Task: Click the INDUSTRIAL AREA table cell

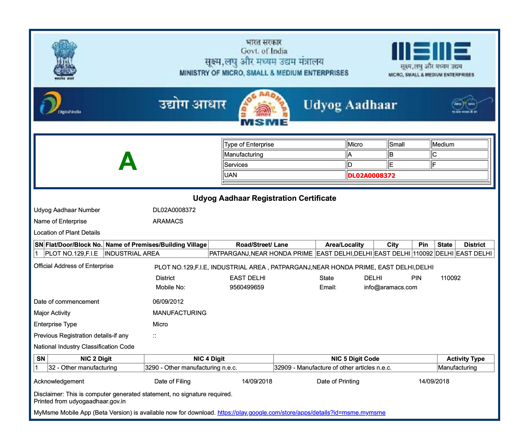Action: point(156,254)
